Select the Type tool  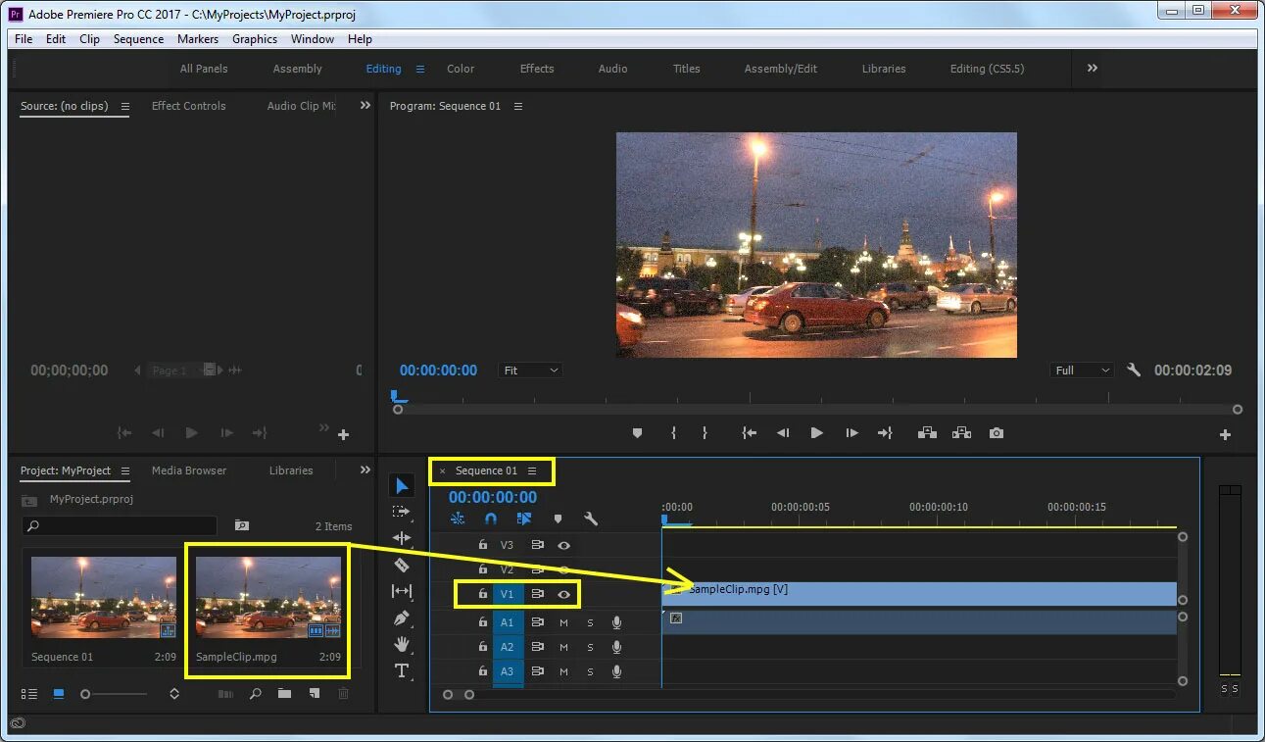coord(402,670)
